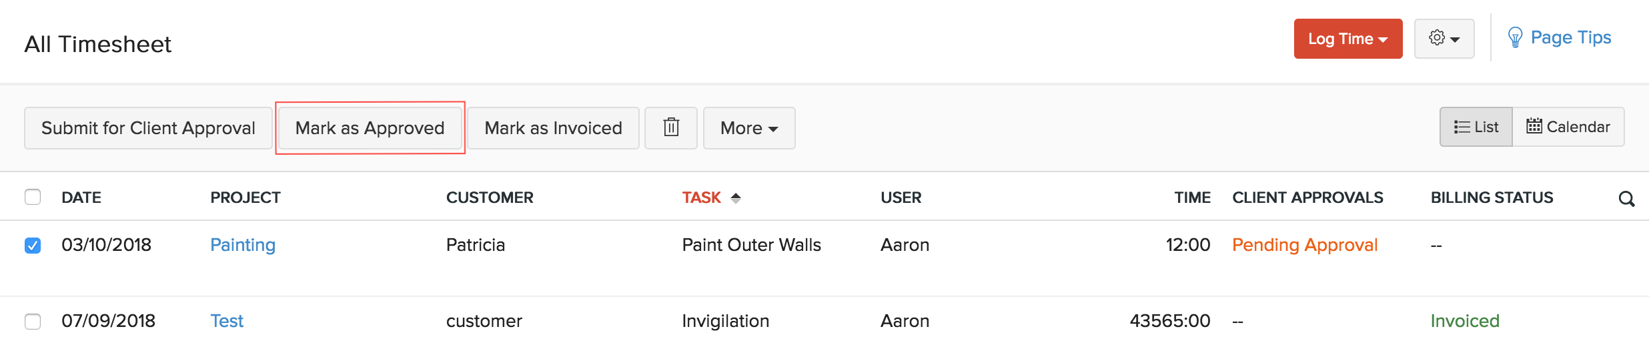This screenshot has height=347, width=1649.
Task: Click the Pending Approval status
Action: (1304, 245)
